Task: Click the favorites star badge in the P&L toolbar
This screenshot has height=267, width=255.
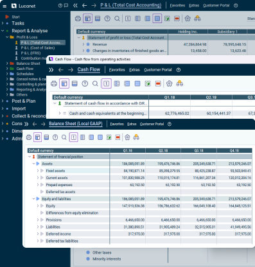Action: 188,19
